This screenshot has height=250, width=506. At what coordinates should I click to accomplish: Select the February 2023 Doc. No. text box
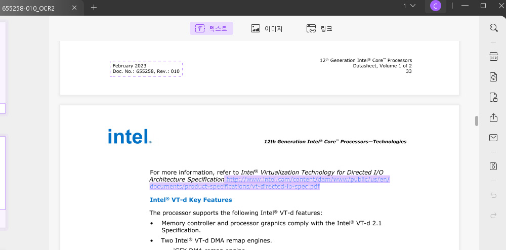(146, 68)
